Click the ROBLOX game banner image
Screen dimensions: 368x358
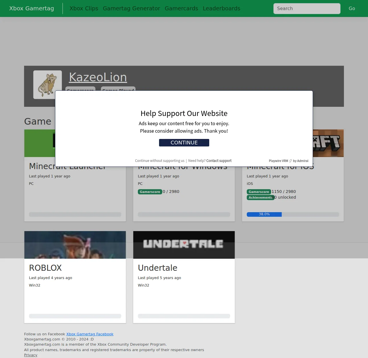pos(75,245)
